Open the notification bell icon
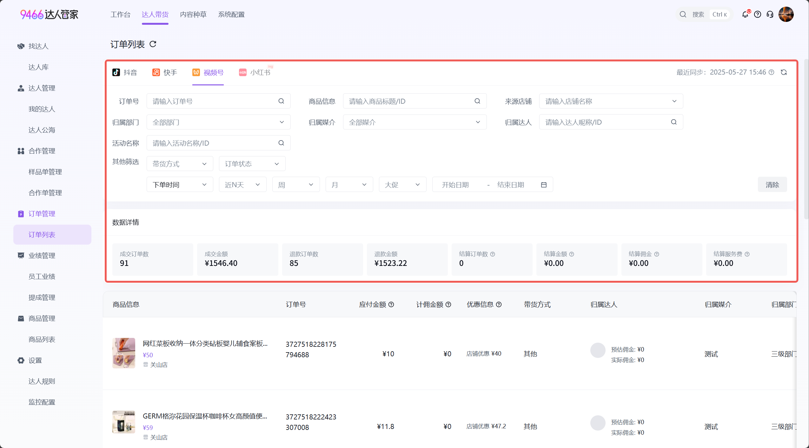 (745, 14)
